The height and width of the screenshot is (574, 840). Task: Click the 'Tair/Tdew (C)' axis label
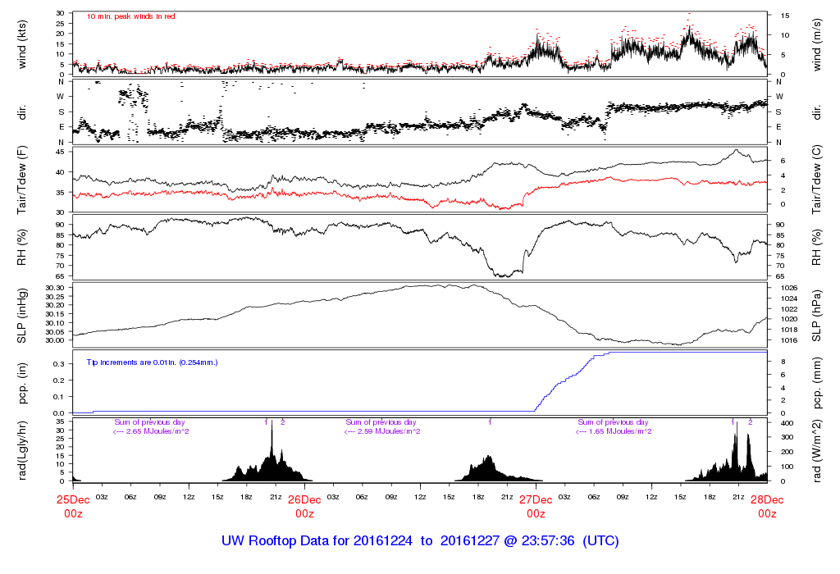(x=816, y=180)
